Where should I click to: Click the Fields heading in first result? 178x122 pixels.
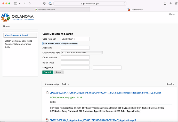(53, 102)
